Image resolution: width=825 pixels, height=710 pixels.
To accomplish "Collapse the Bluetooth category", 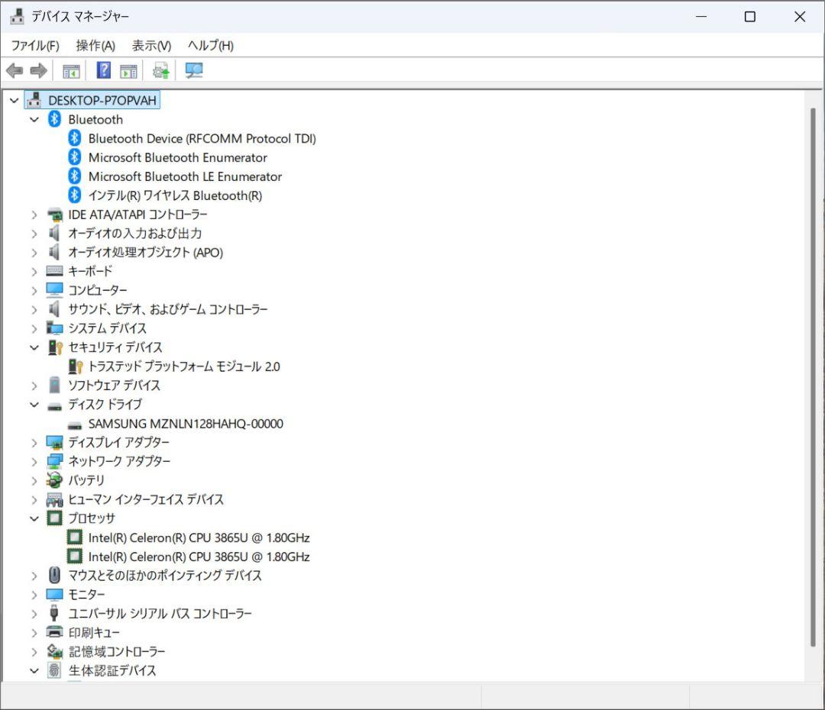I will tap(34, 119).
